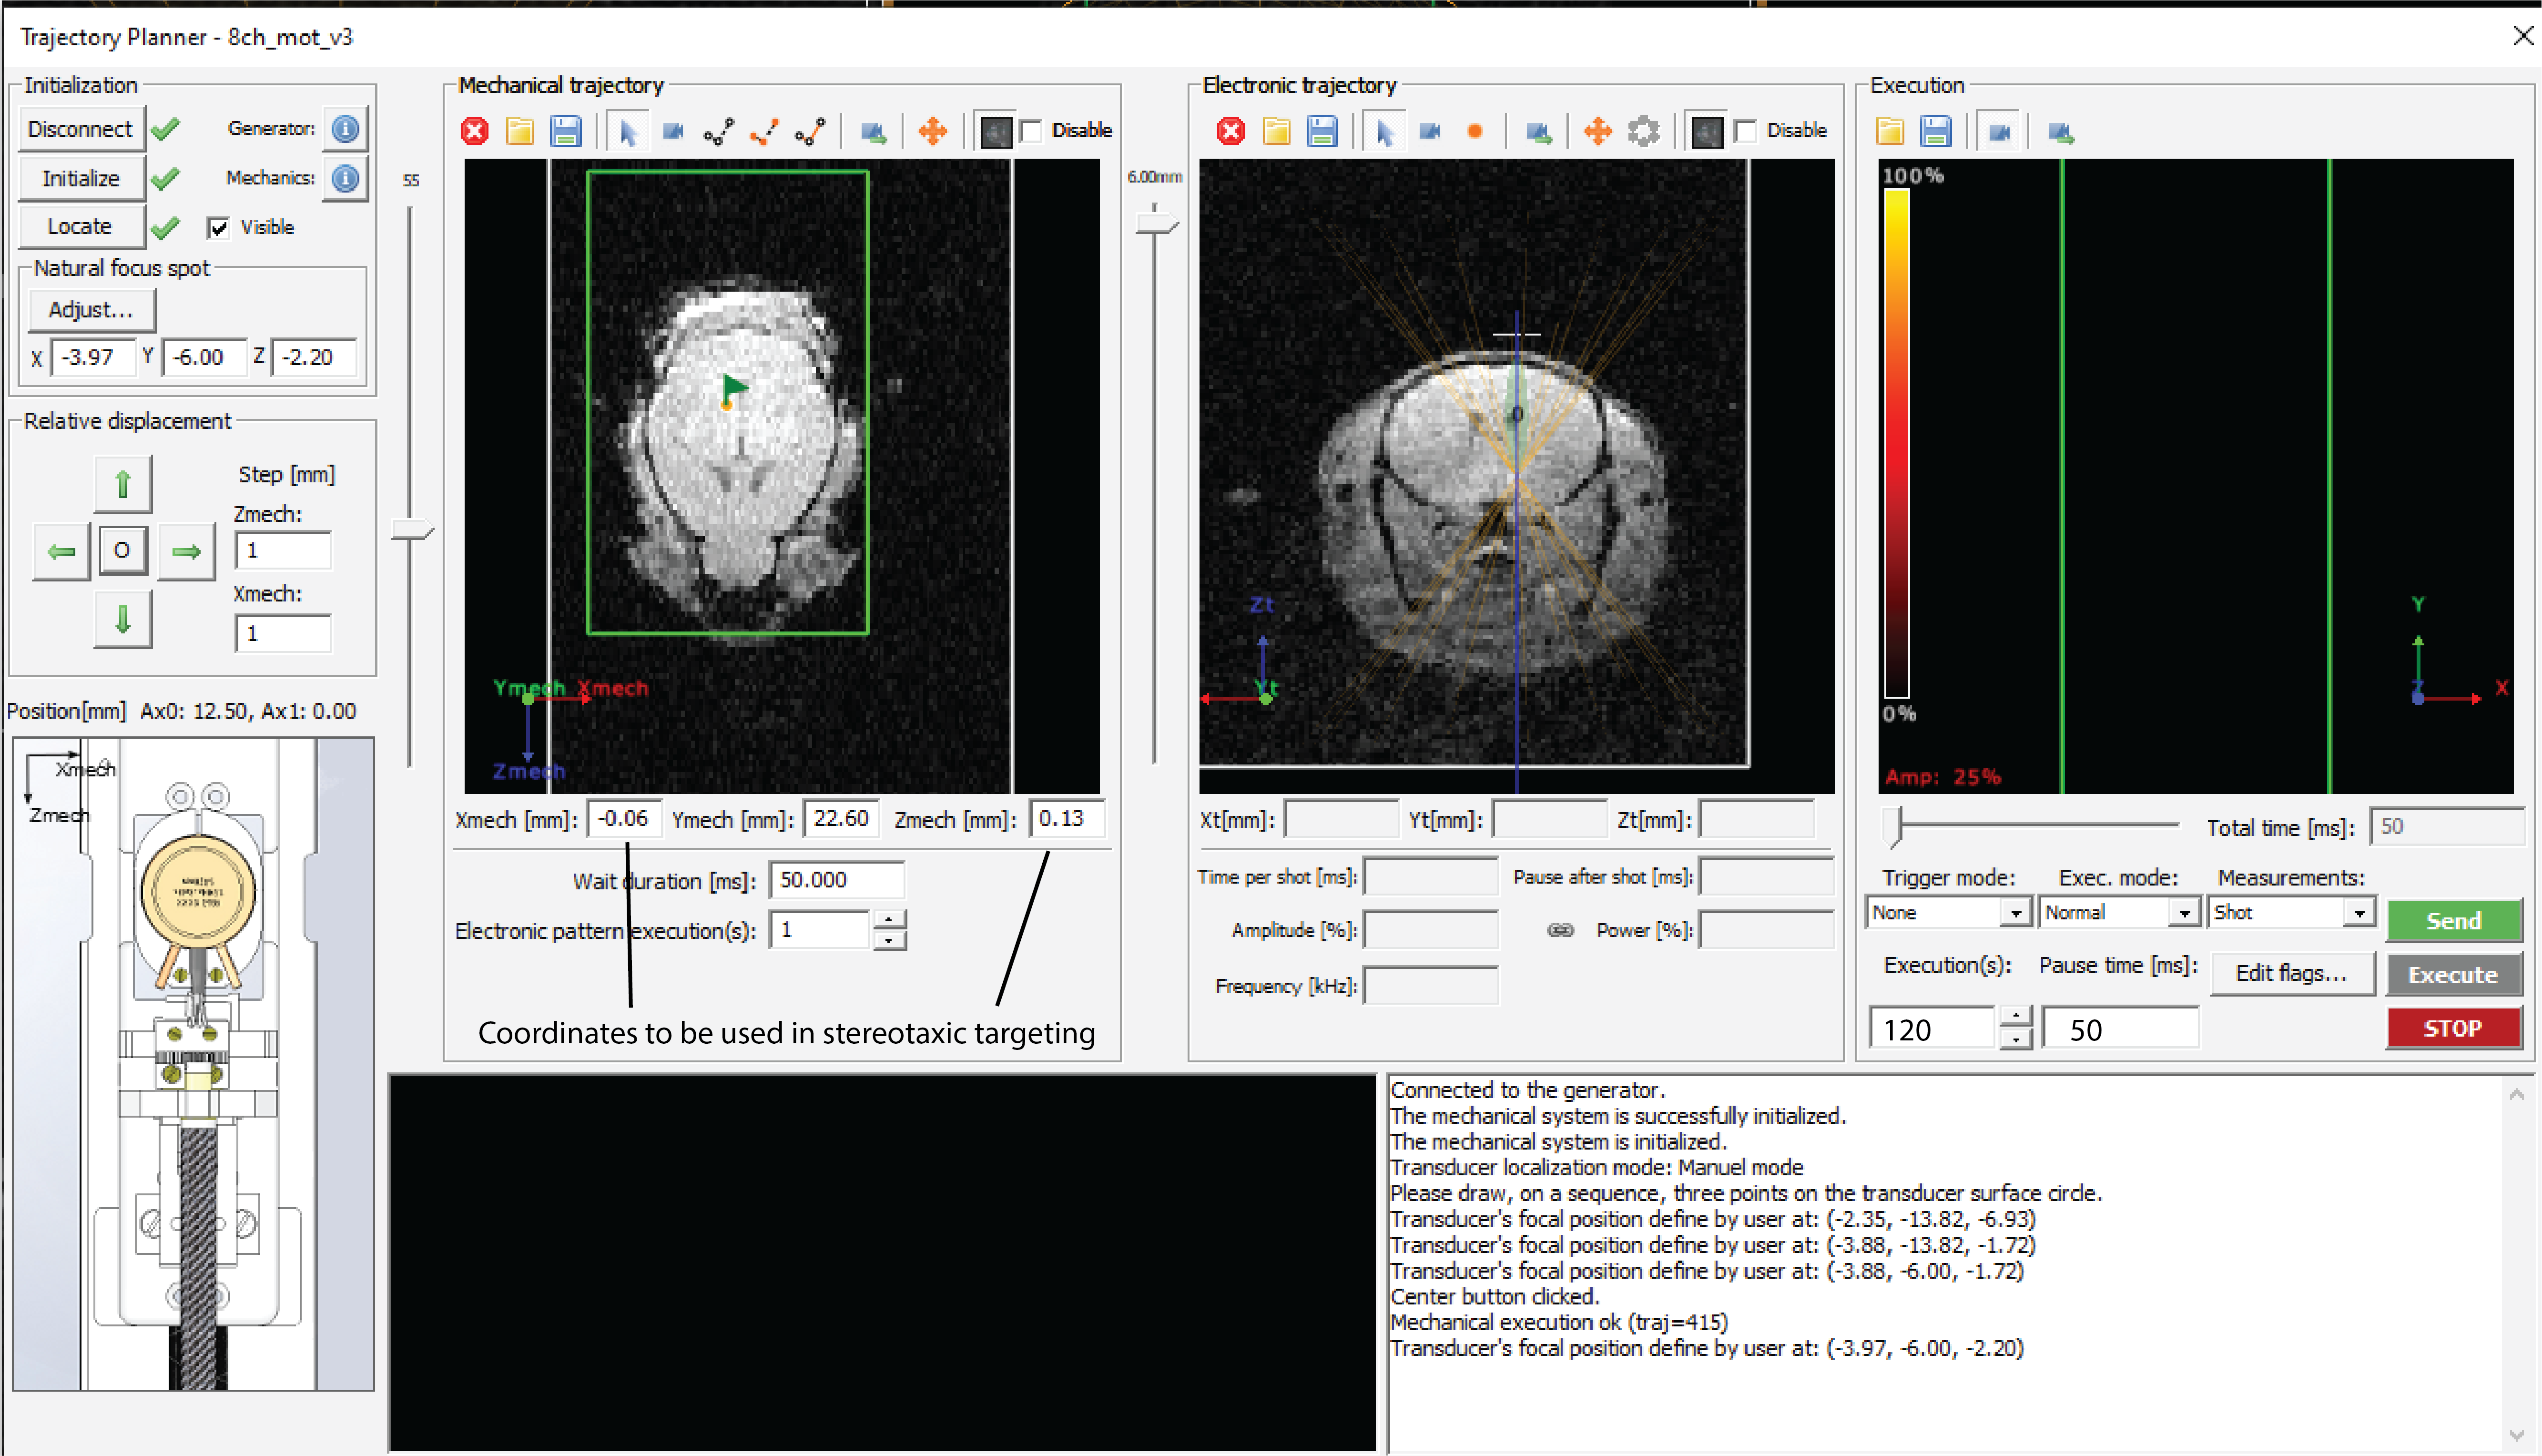Viewport: 2542px width, 1456px height.
Task: Click the Generator info icon
Action: click(345, 128)
